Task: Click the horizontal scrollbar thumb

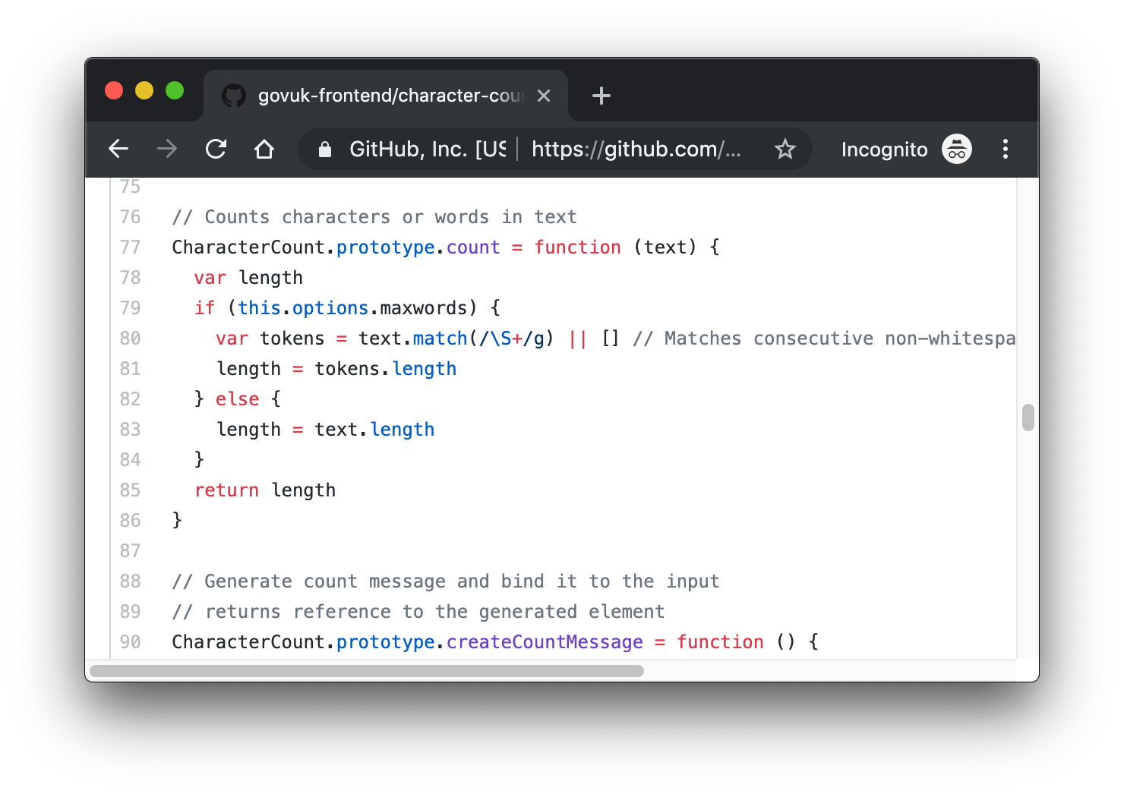Action: (367, 671)
